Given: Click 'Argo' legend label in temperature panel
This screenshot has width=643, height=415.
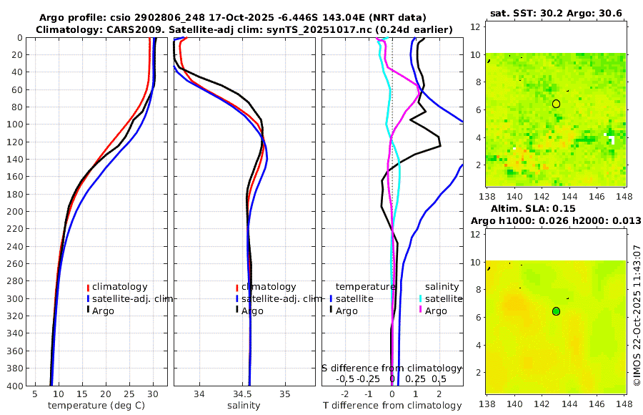Looking at the screenshot, I should [x=103, y=311].
